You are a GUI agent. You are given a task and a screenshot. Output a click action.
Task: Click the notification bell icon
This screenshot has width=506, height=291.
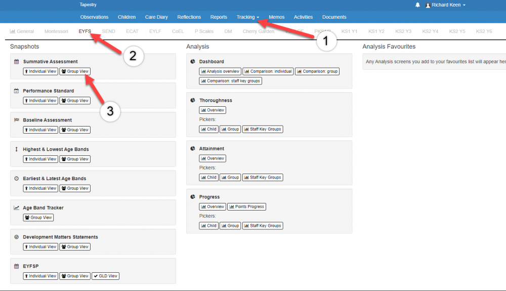coord(417,5)
